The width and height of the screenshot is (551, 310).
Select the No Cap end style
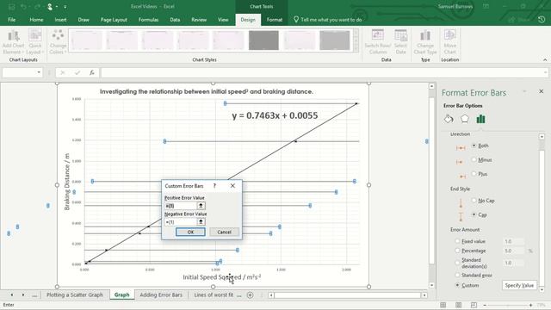pyautogui.click(x=474, y=201)
